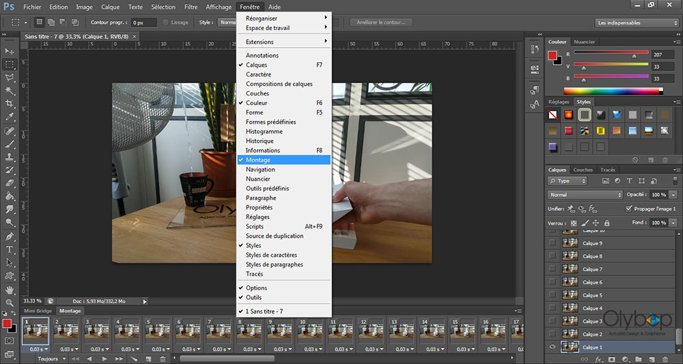The width and height of the screenshot is (683, 364).
Task: Select the Zoom tool in toolbar
Action: coord(9,303)
